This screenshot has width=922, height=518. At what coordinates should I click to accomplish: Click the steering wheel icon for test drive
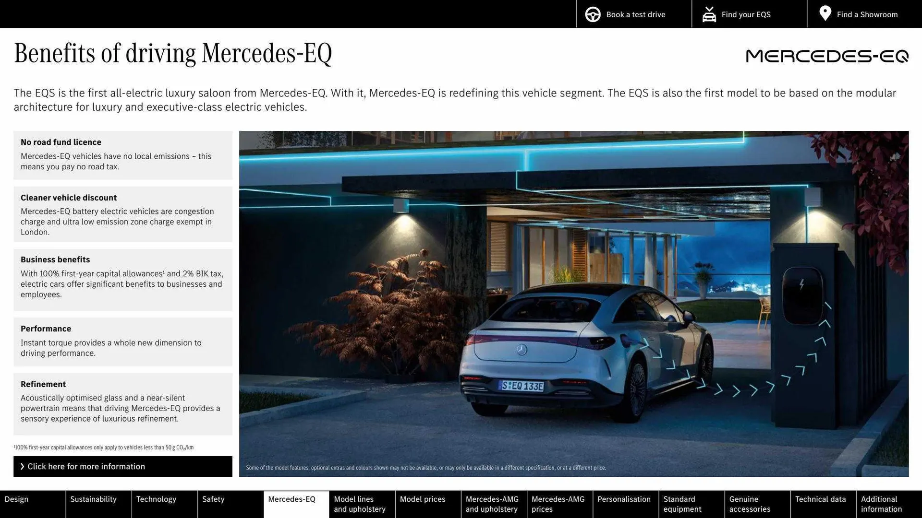592,14
